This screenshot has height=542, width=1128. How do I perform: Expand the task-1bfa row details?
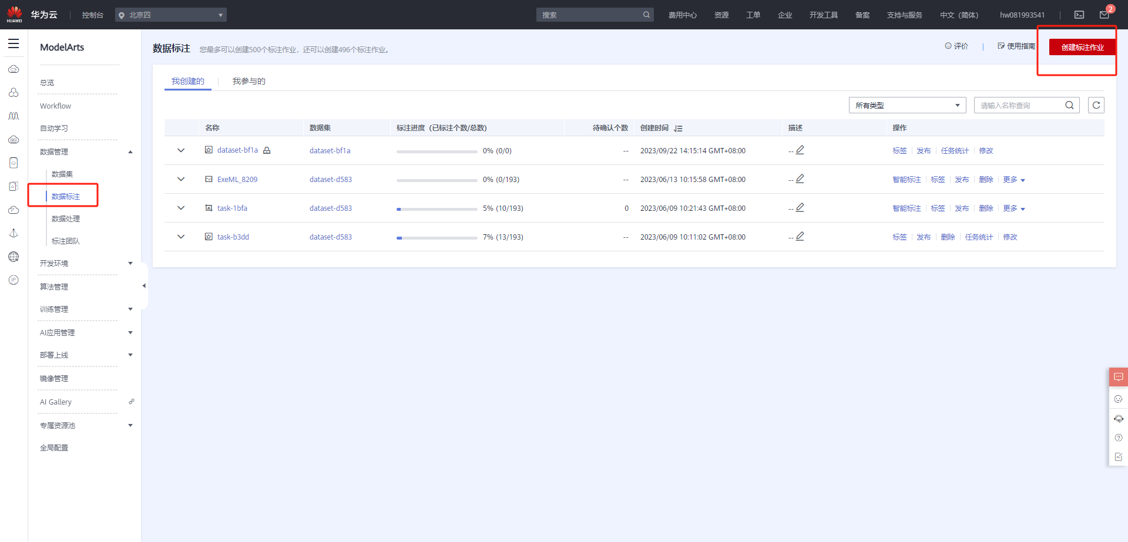point(181,208)
